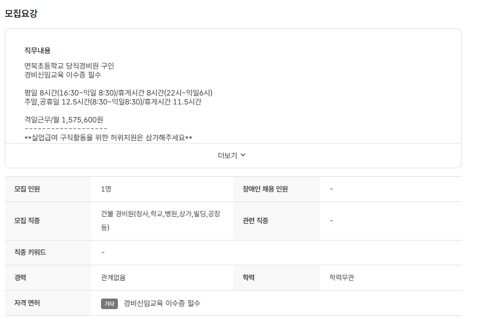Click the 모집요강 section heading

point(21,14)
